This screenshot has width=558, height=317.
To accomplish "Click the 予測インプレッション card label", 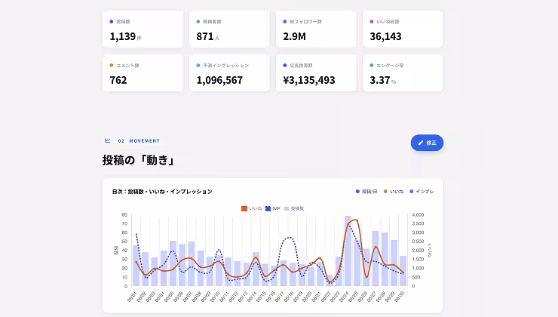I will [x=225, y=66].
